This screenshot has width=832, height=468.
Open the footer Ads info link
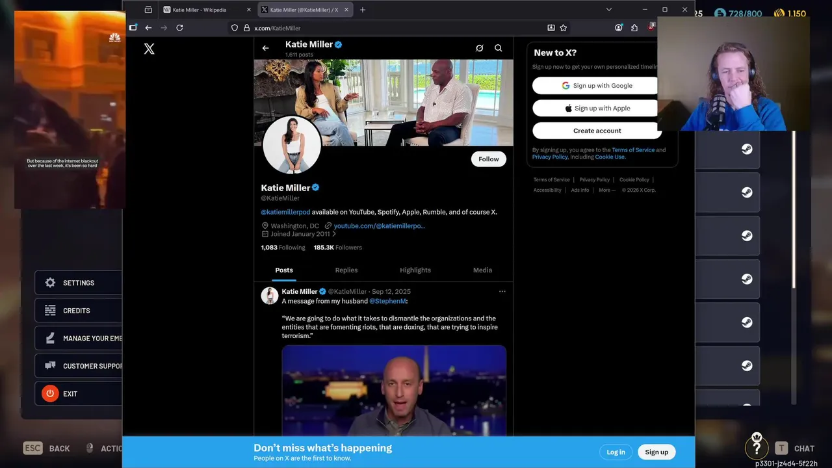pos(580,190)
